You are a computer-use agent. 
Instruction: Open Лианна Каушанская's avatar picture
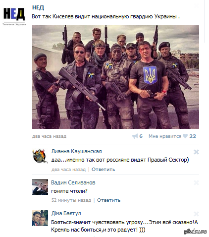40,156
